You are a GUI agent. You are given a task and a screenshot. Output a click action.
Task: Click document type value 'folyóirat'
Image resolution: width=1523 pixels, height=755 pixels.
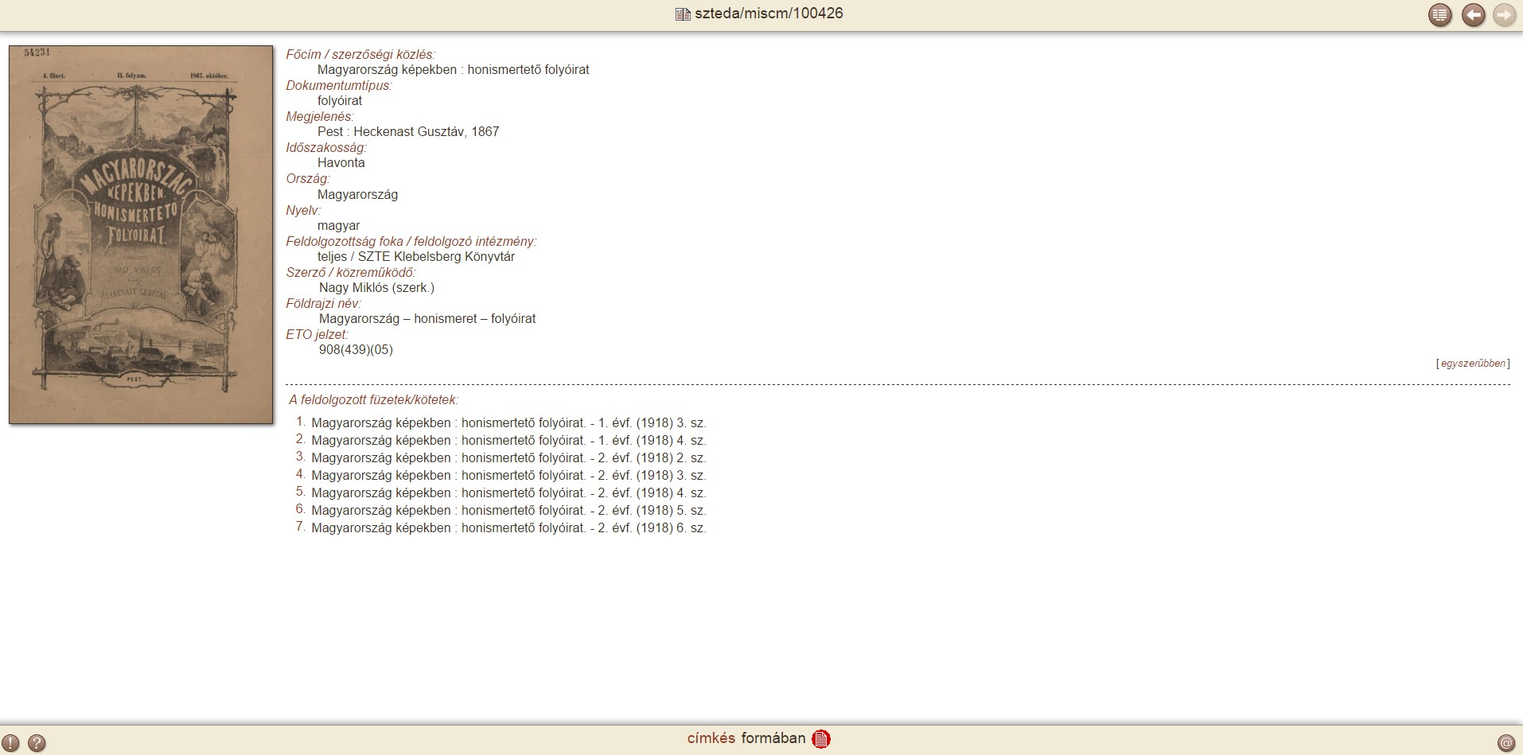click(340, 101)
